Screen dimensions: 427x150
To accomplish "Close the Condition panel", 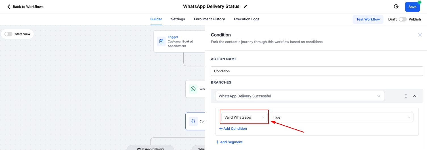I will click(420, 35).
